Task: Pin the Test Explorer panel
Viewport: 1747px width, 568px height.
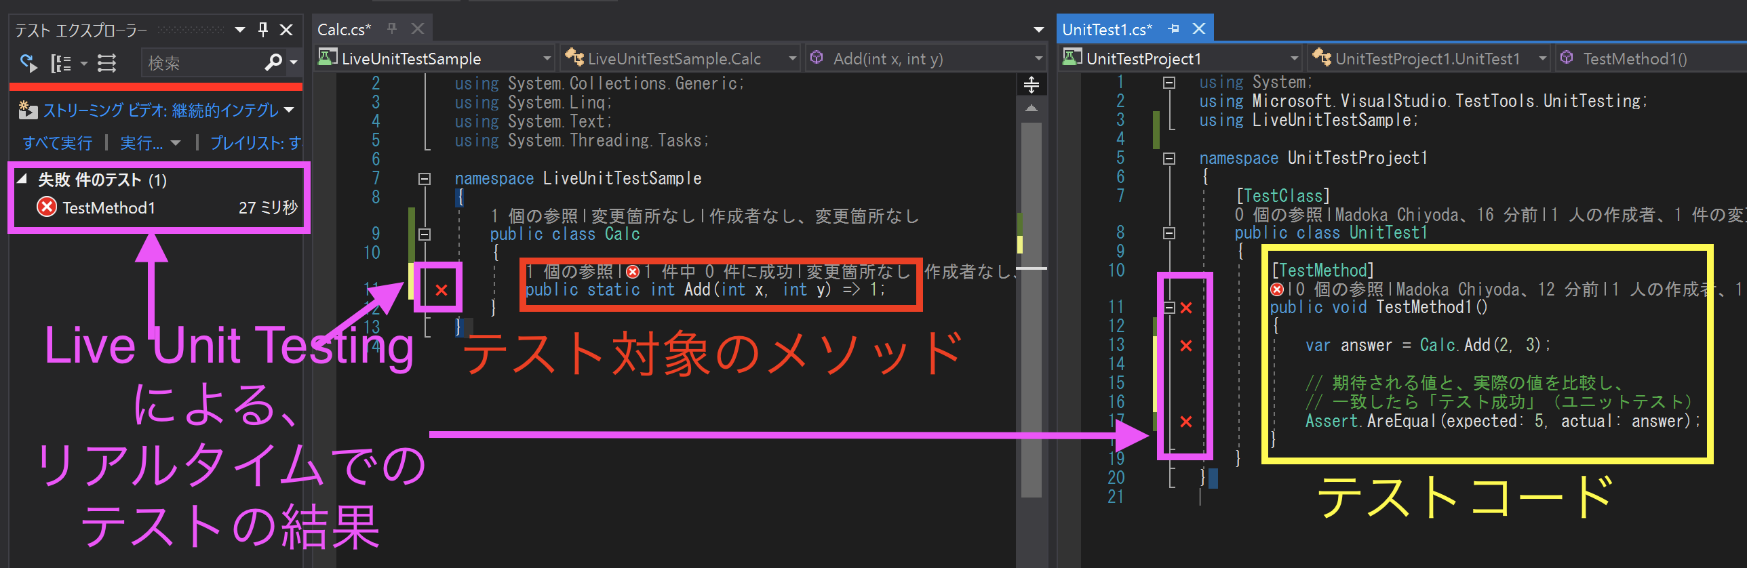Action: (x=263, y=29)
